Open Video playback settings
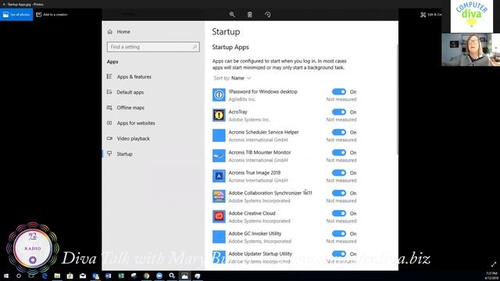 (x=128, y=139)
